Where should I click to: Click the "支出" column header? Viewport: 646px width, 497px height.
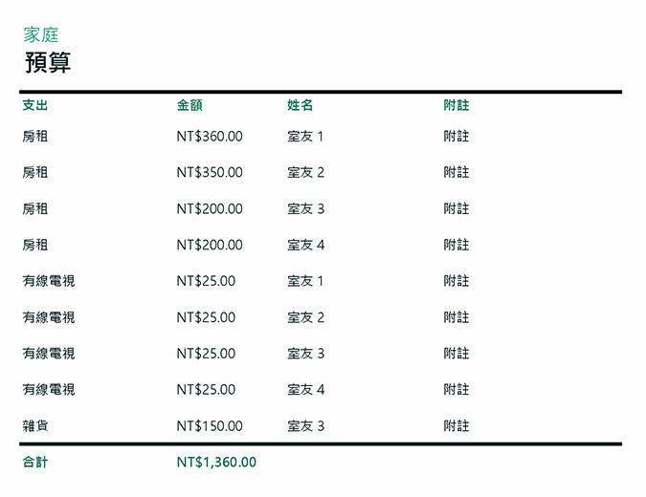tap(34, 105)
